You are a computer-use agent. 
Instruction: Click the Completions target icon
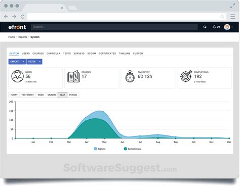(x=186, y=76)
